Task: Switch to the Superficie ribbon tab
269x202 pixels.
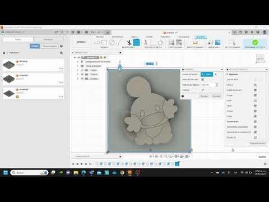Action: [117, 37]
